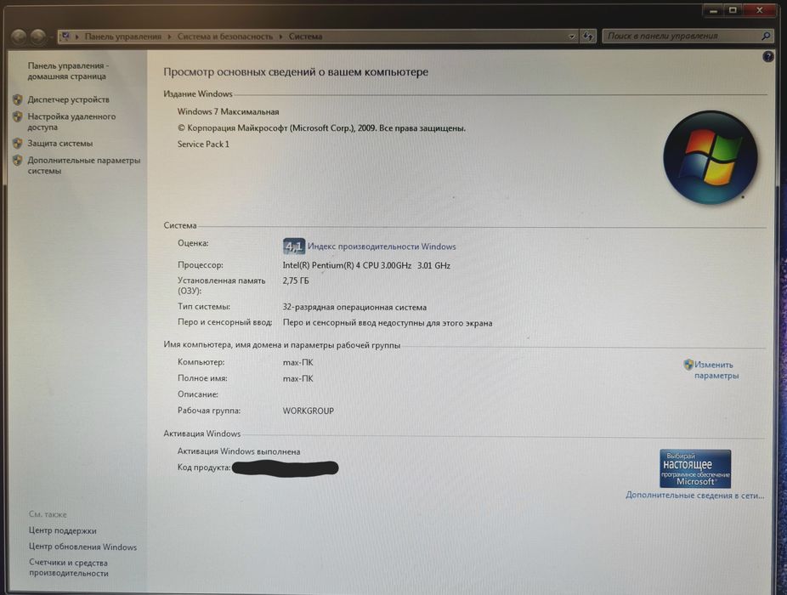
Task: Open 'Центр обновления Windows' link
Action: coord(82,547)
